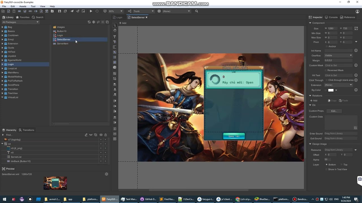Viewport: 362px width, 203px height.
Task: Open search with magnifier icon in toolbar
Action: 197,11
